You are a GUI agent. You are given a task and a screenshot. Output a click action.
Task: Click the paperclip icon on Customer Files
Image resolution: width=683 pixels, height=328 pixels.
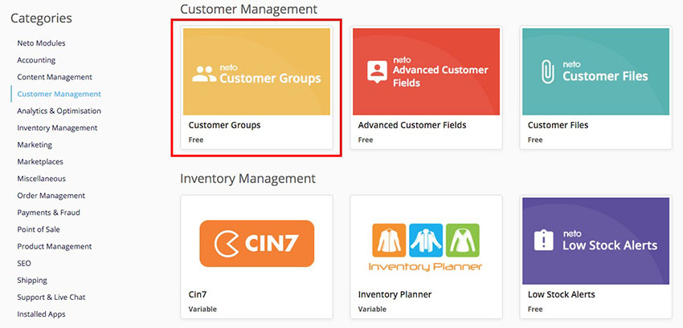point(547,72)
